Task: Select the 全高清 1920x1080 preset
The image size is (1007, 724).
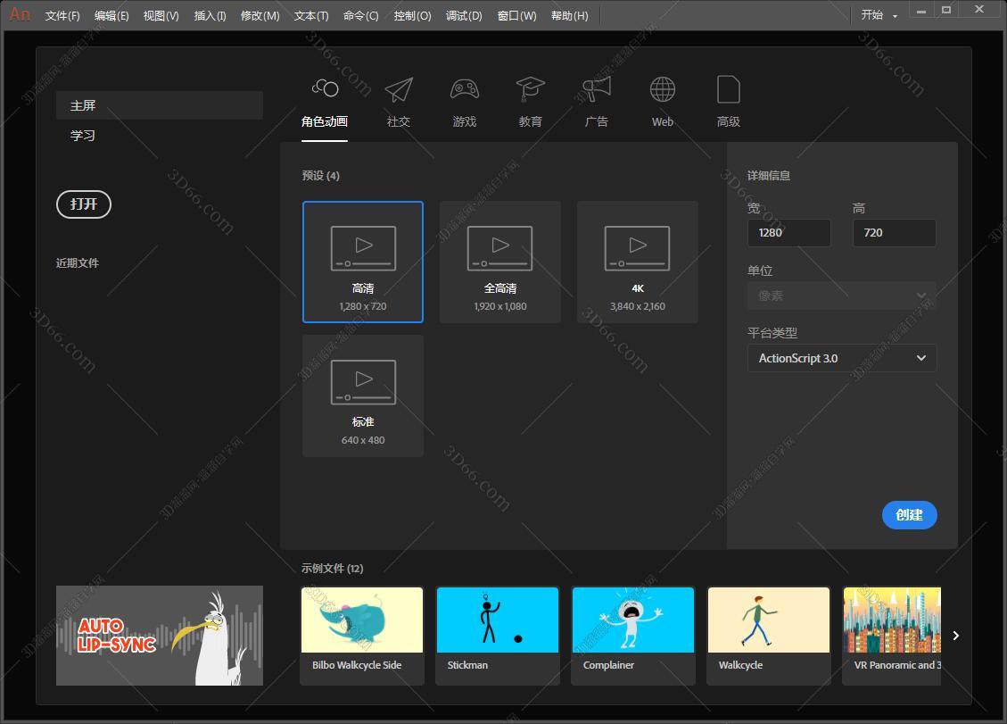Action: pyautogui.click(x=499, y=261)
